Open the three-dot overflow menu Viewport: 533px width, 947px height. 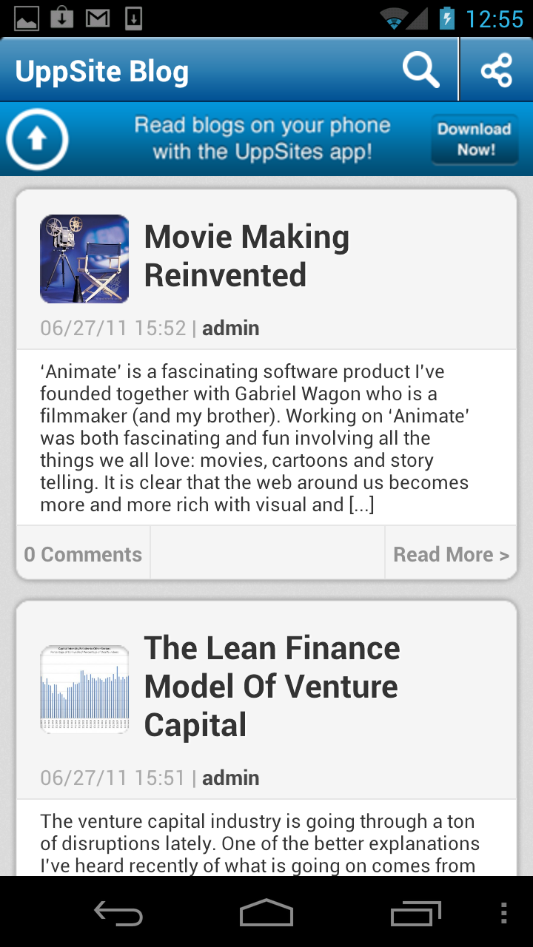(504, 913)
